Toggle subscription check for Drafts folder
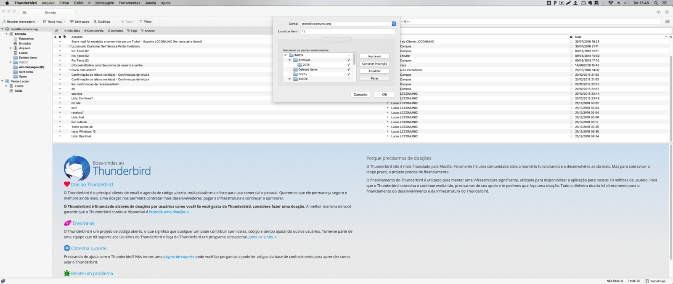Viewport: 673px width, 284px height. pyautogui.click(x=349, y=74)
